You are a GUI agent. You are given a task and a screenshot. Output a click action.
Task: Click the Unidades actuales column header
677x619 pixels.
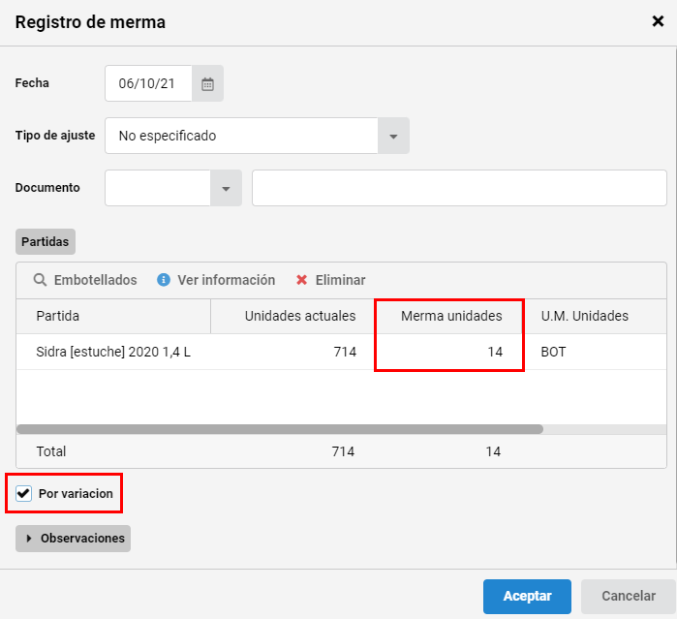tap(293, 316)
